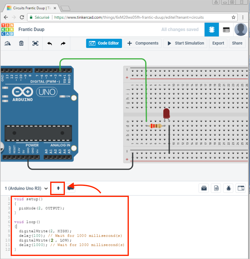Rotate the selected component

point(7,43)
